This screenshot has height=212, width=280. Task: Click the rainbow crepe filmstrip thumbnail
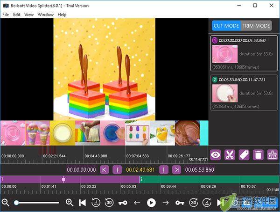[x=88, y=133]
